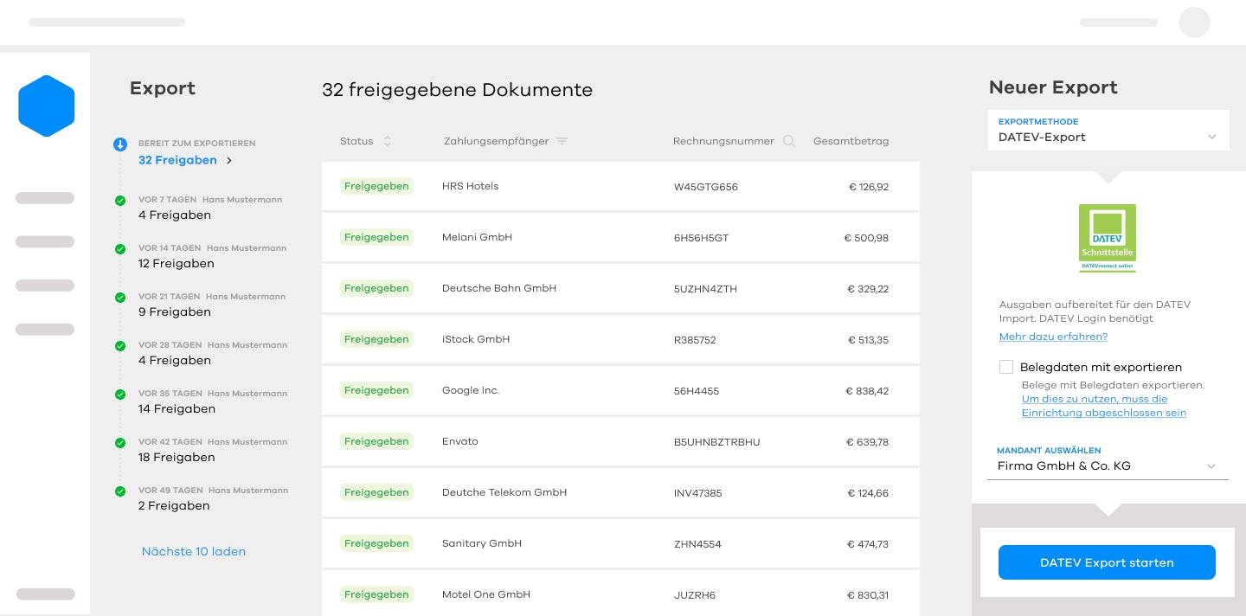1246x616 pixels.
Task: Follow the Mehr dazu erfahren link
Action: tap(1053, 337)
